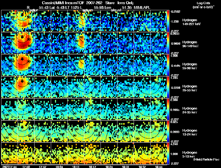Click the "18:24" time label
This screenshot has height=168, width=221.
coord(109,167)
